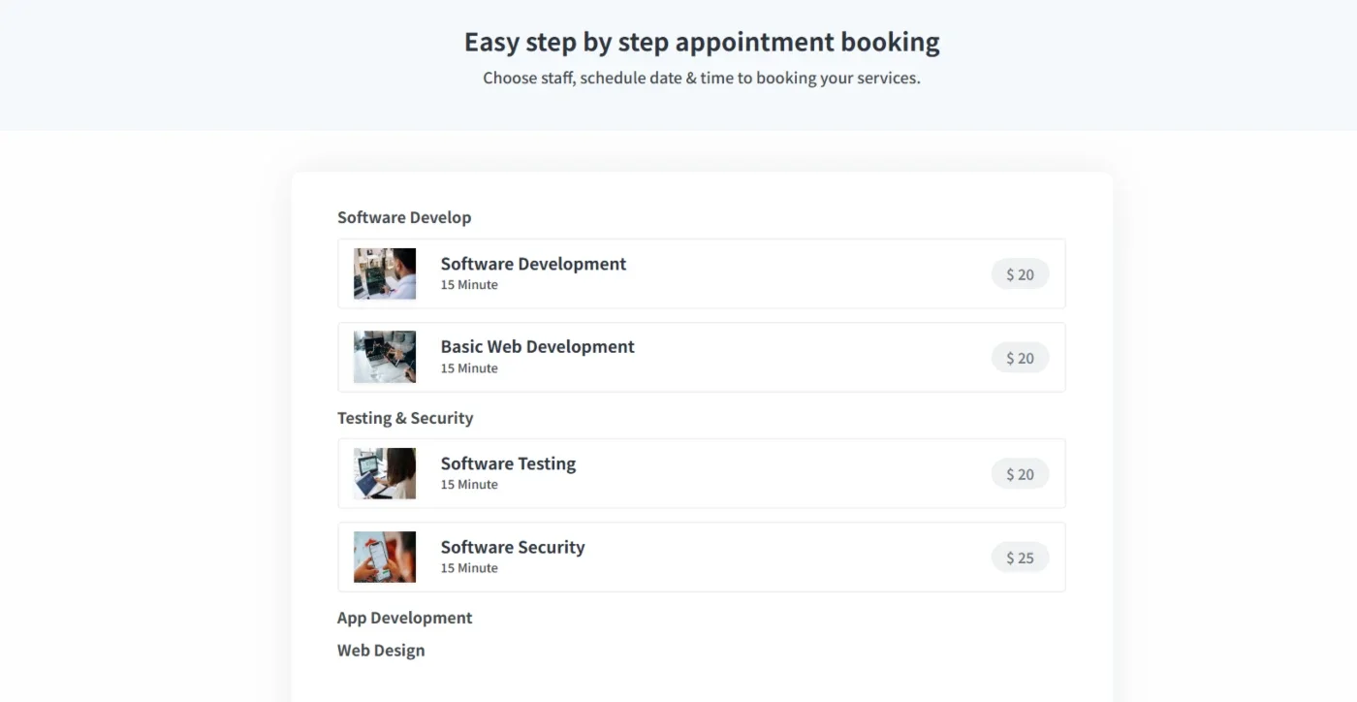Expand the App Development category

405,618
